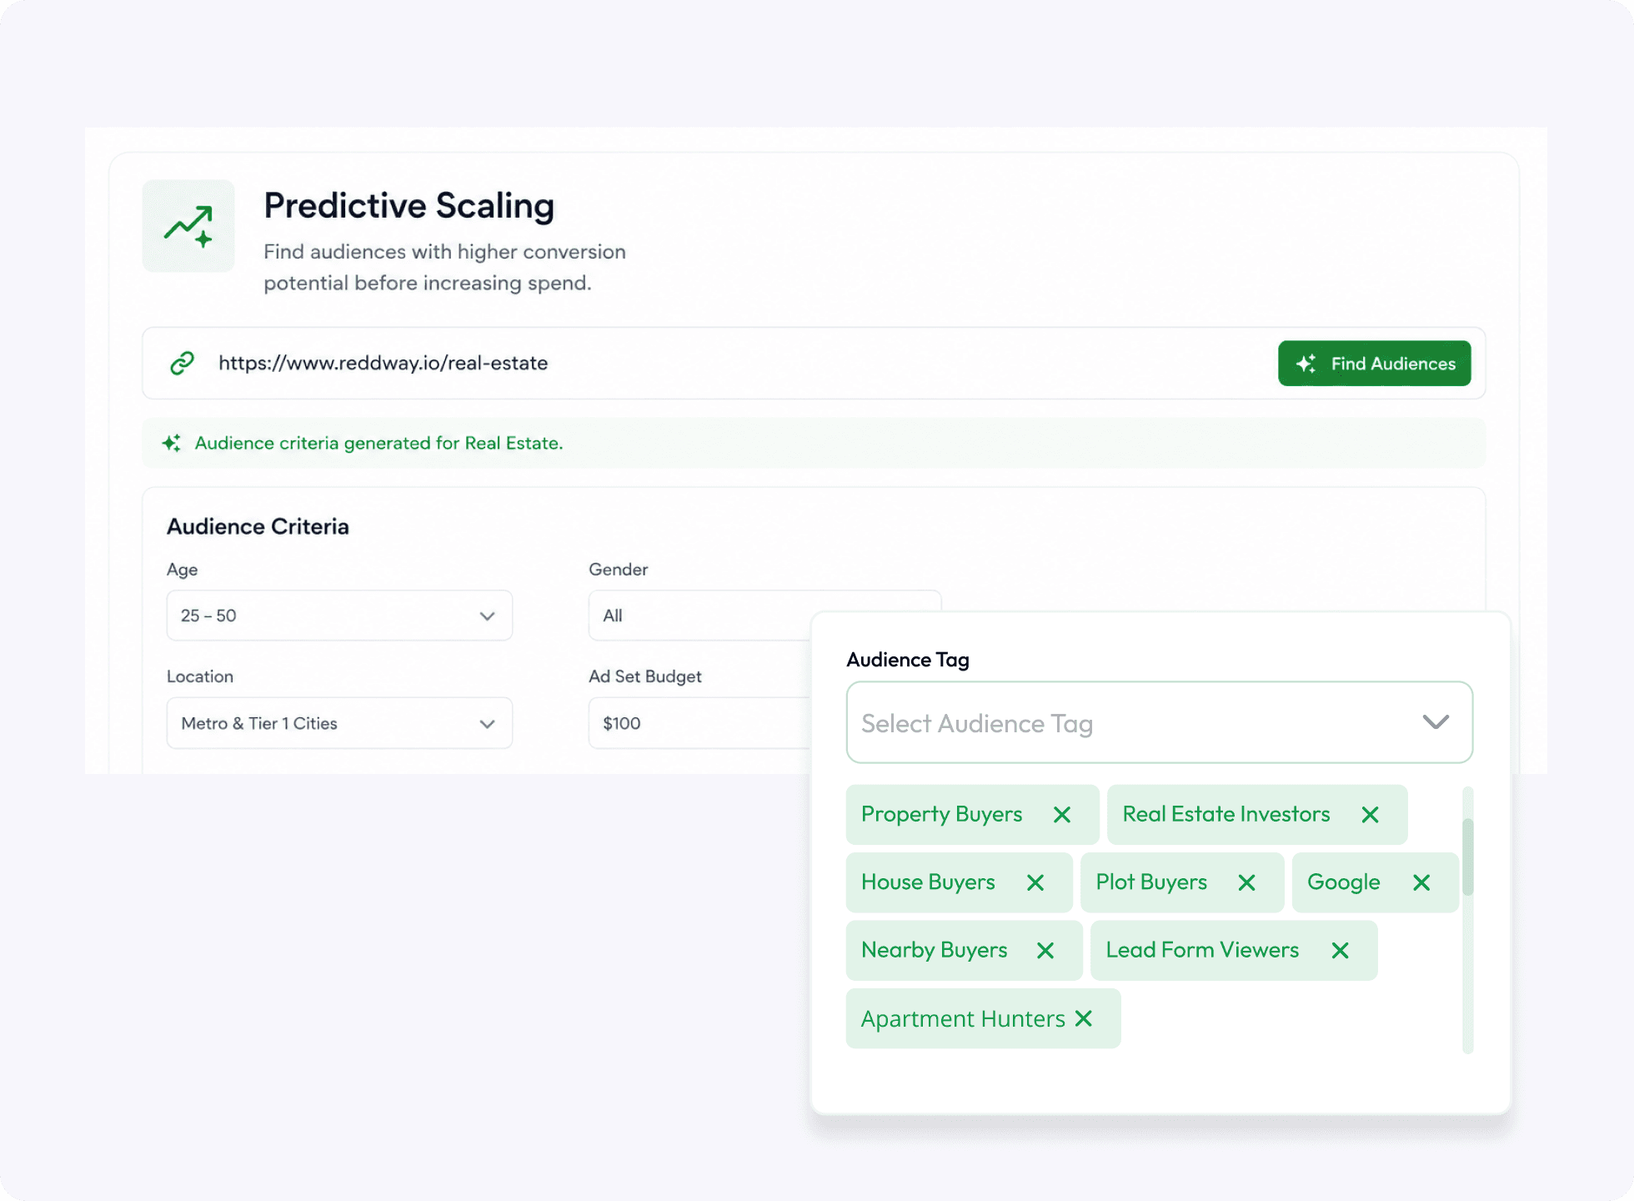Click the Find Audiences button
The height and width of the screenshot is (1201, 1634).
pyautogui.click(x=1374, y=364)
